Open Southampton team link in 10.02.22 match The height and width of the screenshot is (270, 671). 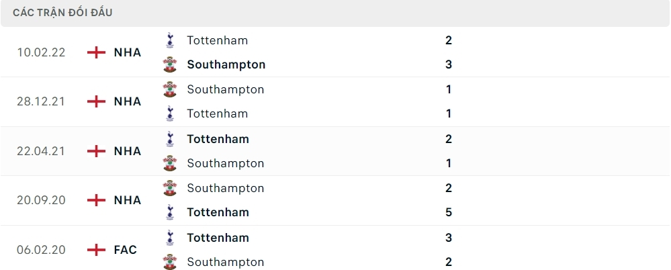226,64
